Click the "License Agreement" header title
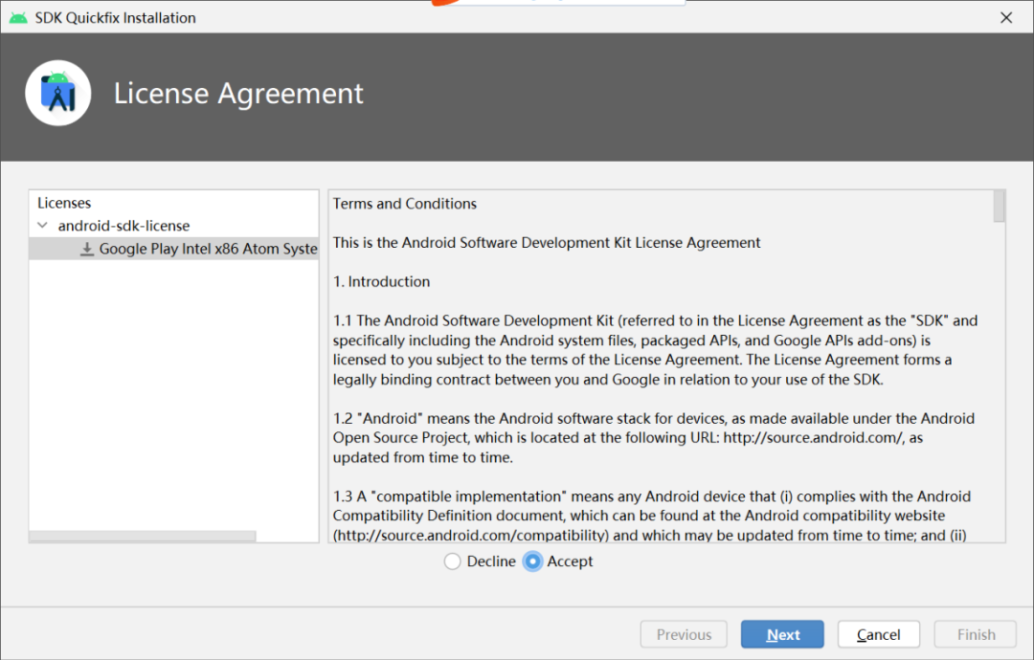 click(x=238, y=93)
